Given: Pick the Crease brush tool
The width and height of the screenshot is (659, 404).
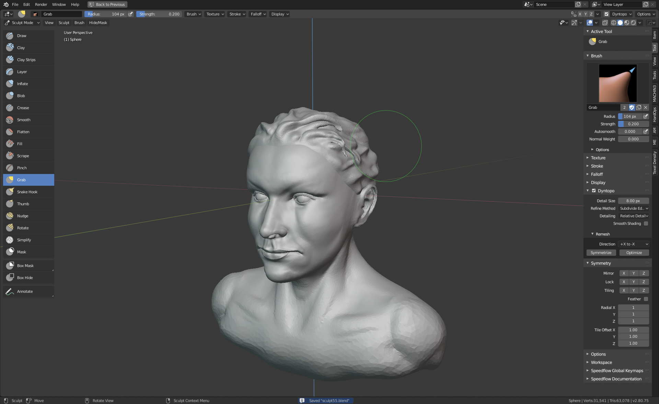Looking at the screenshot, I should point(23,108).
